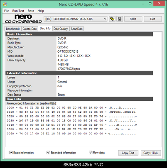The width and height of the screenshot is (167, 168).
Task: Switch to the ScanDisc tab
Action: [x=76, y=29]
